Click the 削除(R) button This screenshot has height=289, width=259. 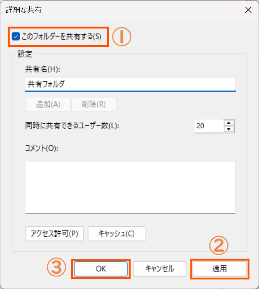pyautogui.click(x=94, y=105)
